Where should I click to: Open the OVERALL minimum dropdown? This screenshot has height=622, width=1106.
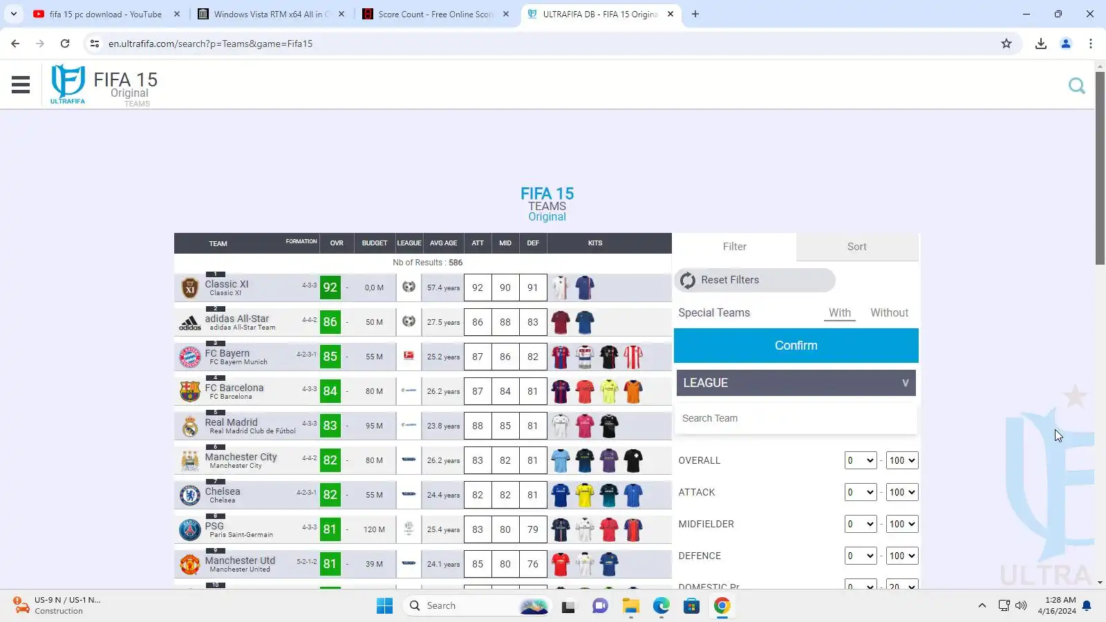pyautogui.click(x=861, y=460)
